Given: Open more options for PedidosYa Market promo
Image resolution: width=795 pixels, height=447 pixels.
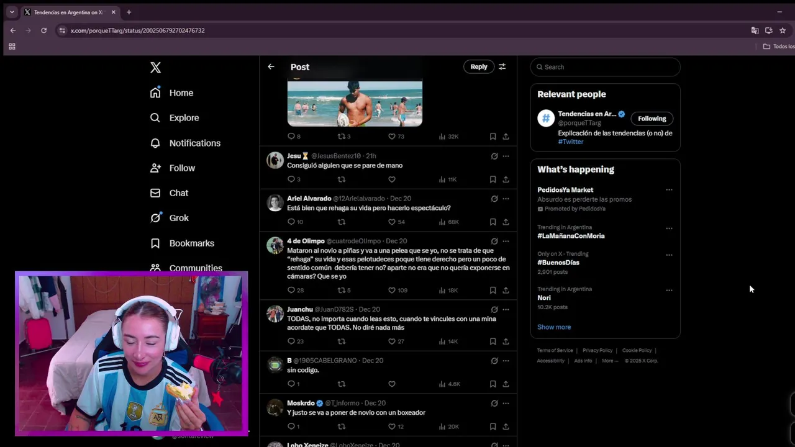Looking at the screenshot, I should 669,190.
